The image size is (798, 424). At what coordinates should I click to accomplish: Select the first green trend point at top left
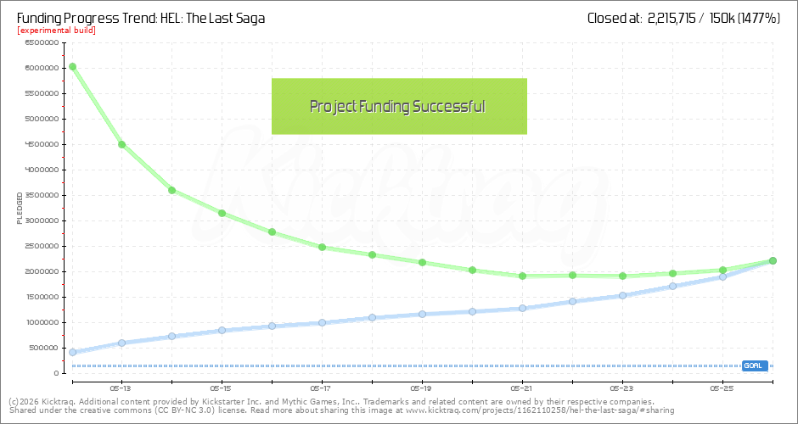[x=72, y=66]
